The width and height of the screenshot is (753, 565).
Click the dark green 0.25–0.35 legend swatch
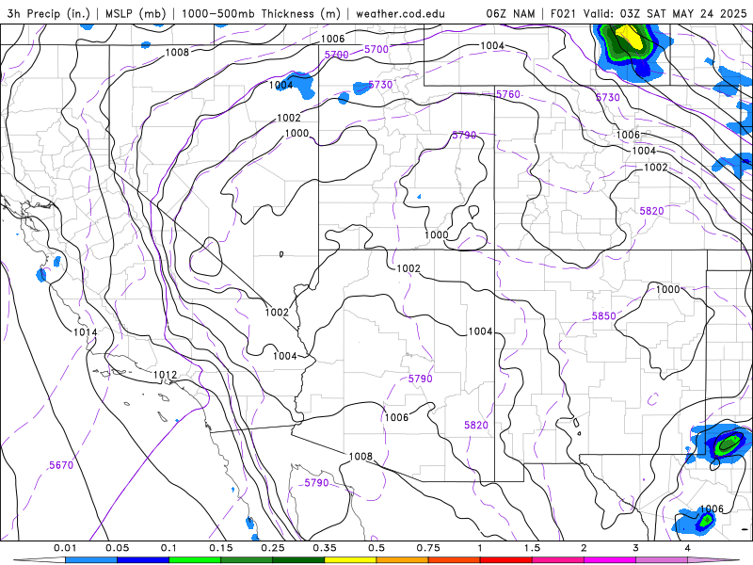[298, 560]
